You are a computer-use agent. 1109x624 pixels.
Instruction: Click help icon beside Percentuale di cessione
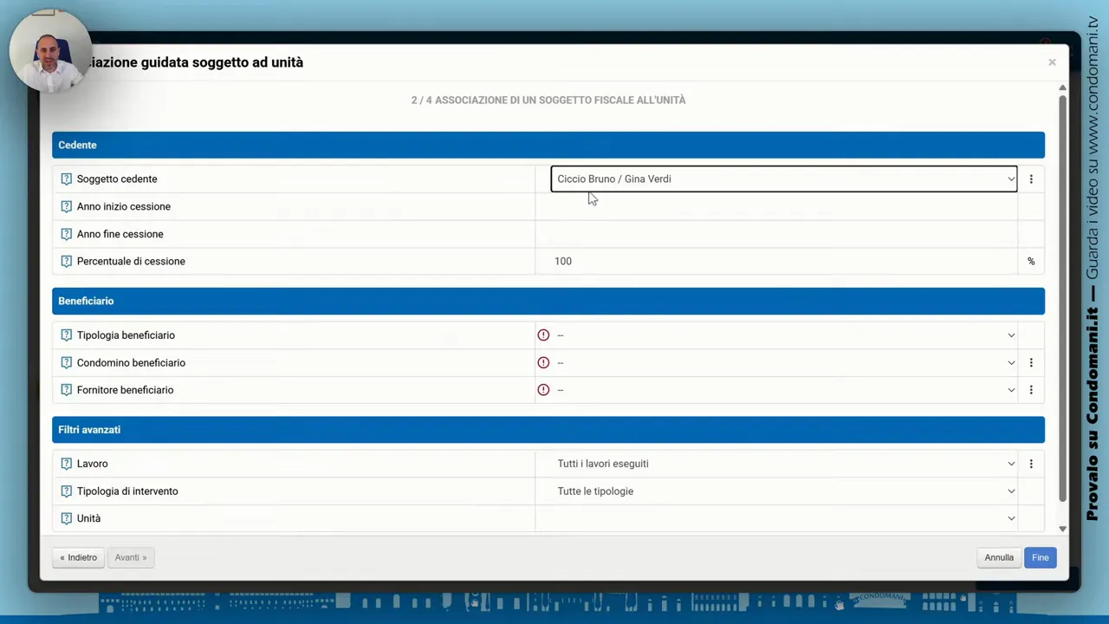click(x=66, y=262)
